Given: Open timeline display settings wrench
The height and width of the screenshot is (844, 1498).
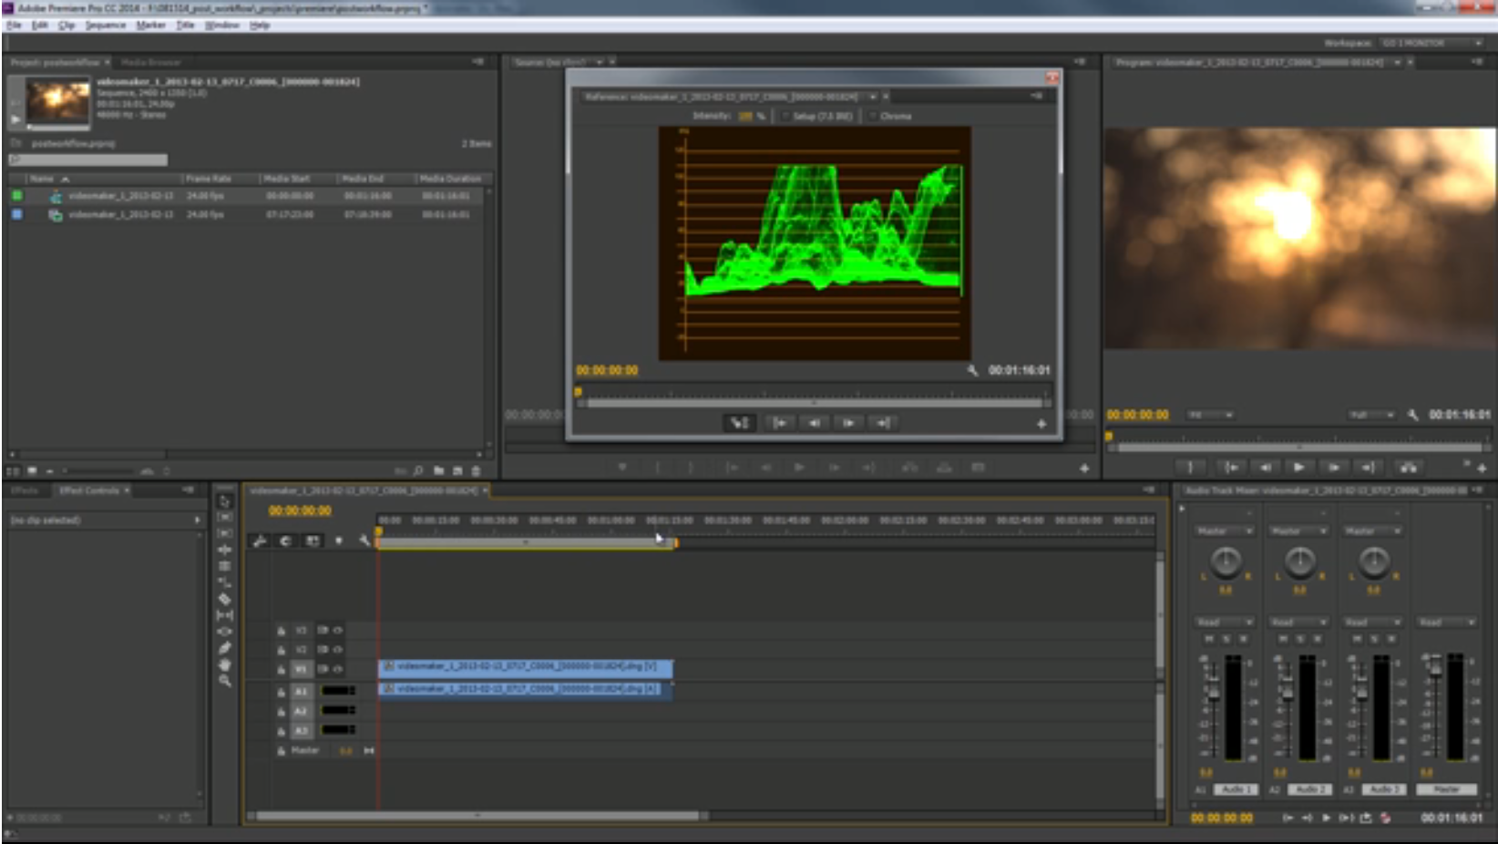Looking at the screenshot, I should (x=364, y=540).
